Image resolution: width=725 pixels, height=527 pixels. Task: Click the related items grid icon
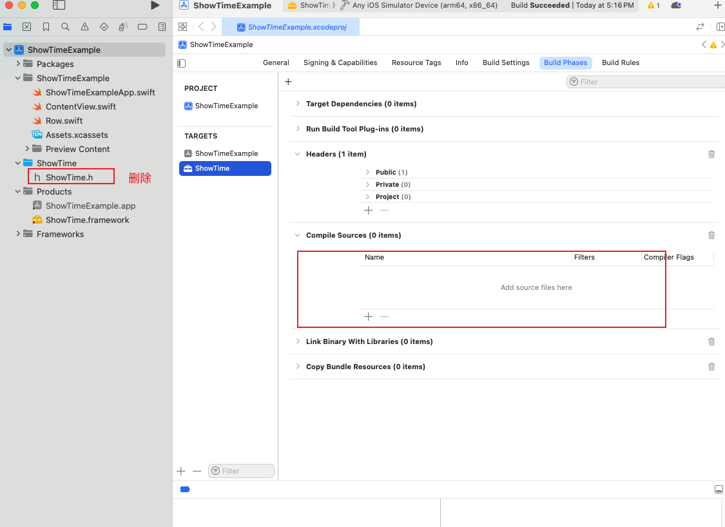182,27
